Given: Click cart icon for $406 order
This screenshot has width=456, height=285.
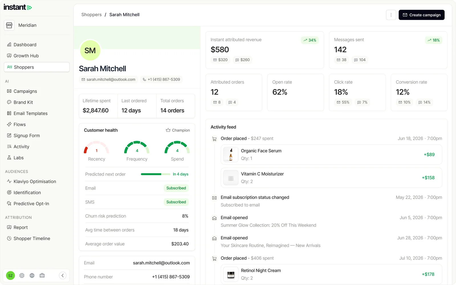Looking at the screenshot, I should pos(214,259).
